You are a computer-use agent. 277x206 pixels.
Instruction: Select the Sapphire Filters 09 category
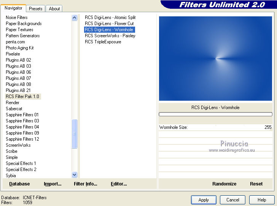[22, 133]
